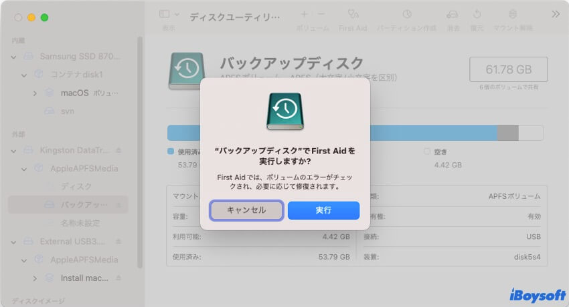Click the Samsung SSD drive icon
Viewport: 569px width, 307px height.
pyautogui.click(x=29, y=57)
